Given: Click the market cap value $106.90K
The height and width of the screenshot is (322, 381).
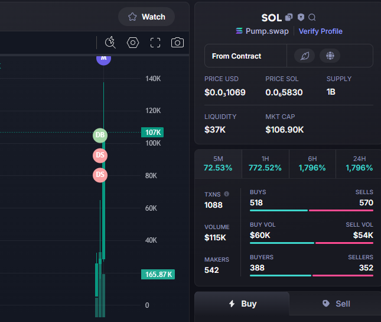Looking at the screenshot, I should tap(285, 130).
